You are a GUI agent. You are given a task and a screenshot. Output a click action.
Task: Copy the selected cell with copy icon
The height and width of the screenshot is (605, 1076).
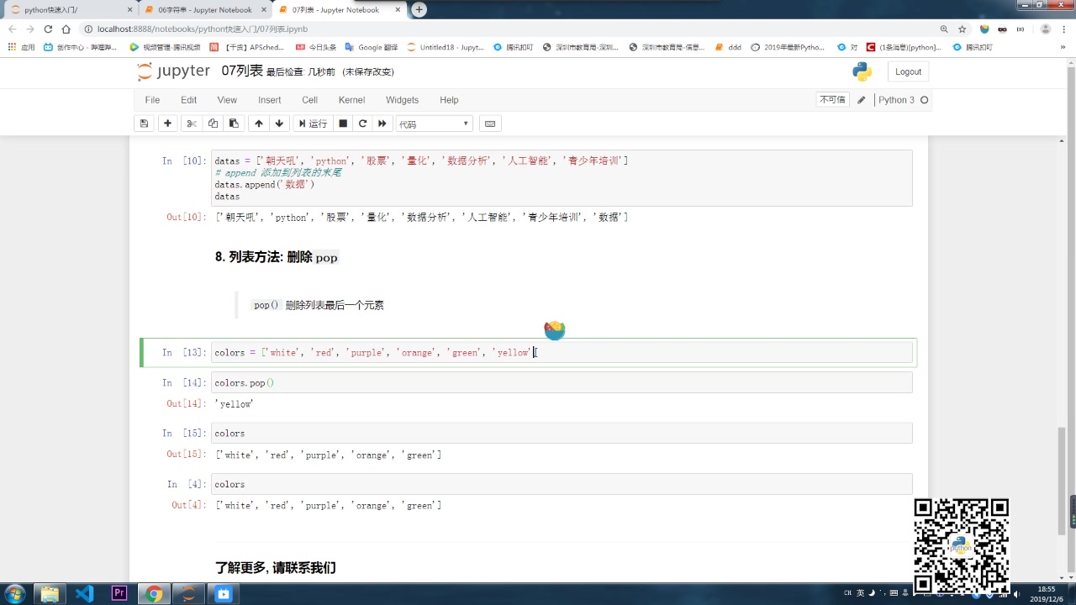[x=212, y=124]
